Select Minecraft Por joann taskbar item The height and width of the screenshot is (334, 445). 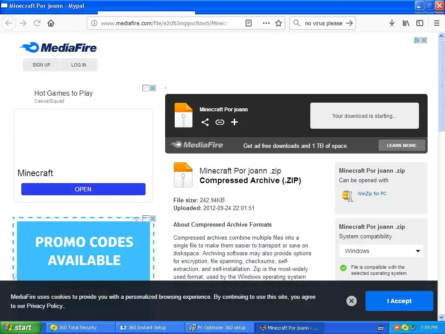click(289, 327)
